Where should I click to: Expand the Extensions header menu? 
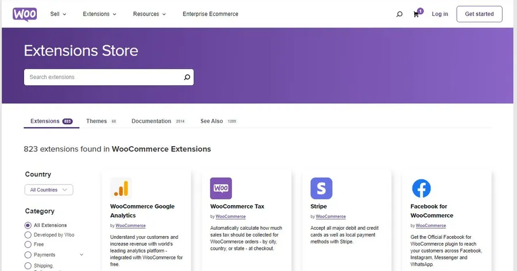pos(99,14)
